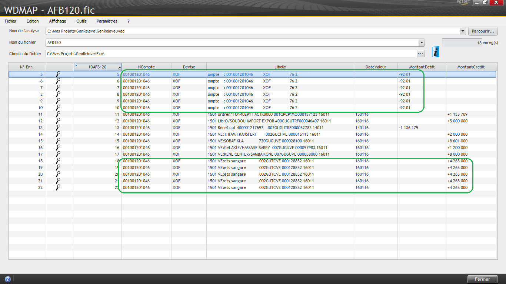Click the ... browse button for file path
The height and width of the screenshot is (284, 506).
(420, 54)
